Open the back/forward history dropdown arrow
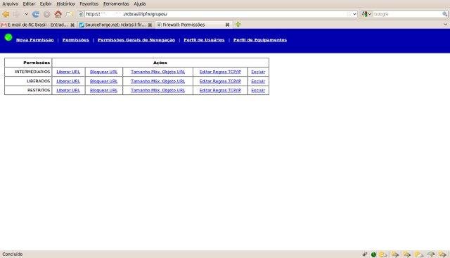The image size is (450, 258). 26,14
